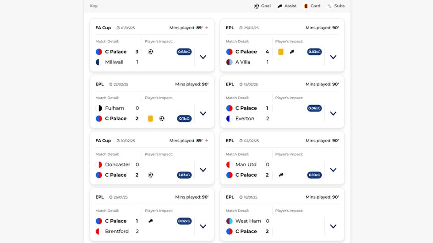
Task: Click the Card item in the key legend
Action: (x=312, y=6)
